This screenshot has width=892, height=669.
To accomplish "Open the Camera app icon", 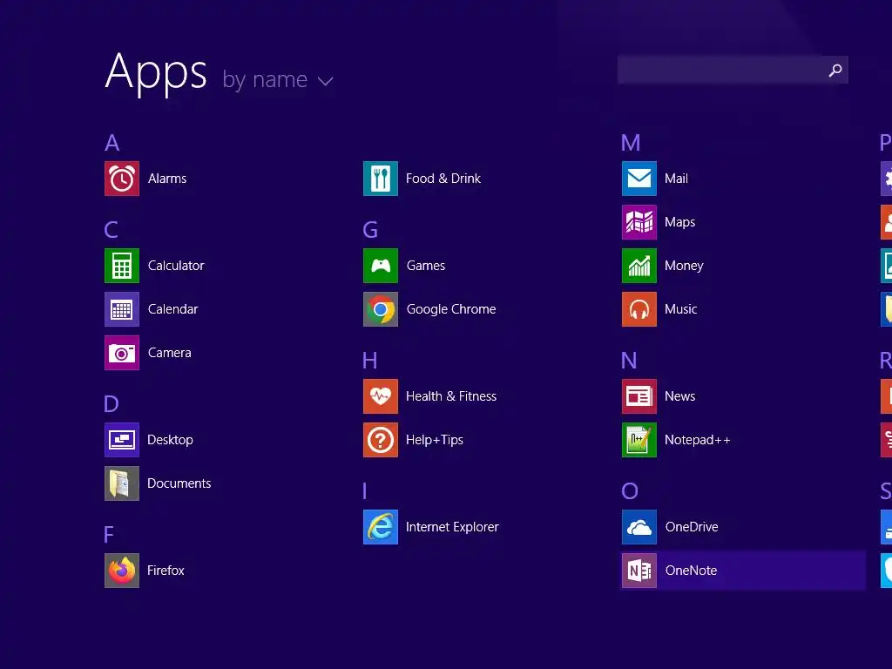I will pyautogui.click(x=122, y=353).
